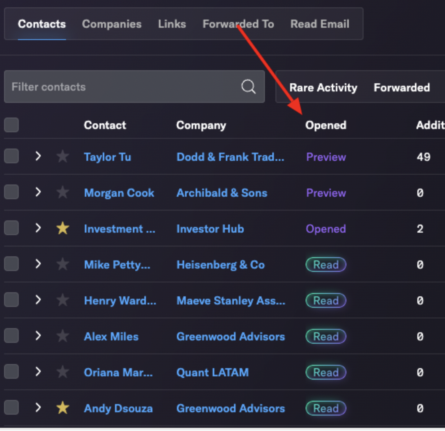Open Mike Petty... contact link

tap(117, 265)
